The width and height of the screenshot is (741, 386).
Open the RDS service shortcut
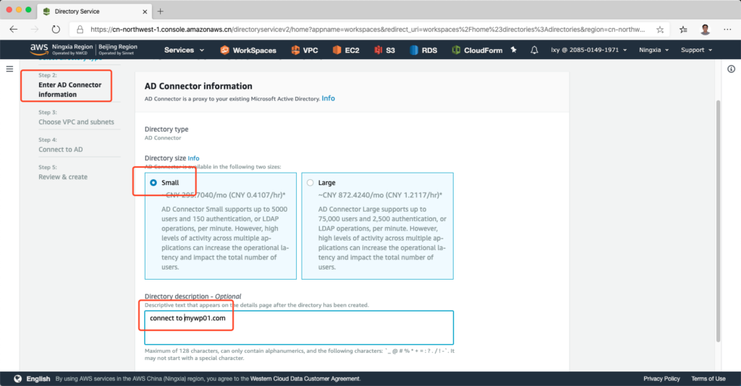point(423,50)
